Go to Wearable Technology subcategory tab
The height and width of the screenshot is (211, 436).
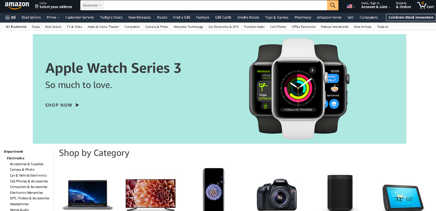[188, 27]
